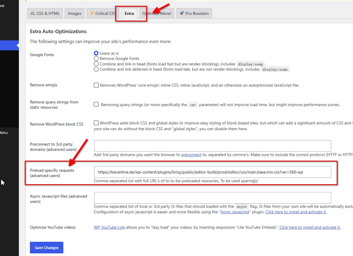The width and height of the screenshot is (353, 256).
Task: Click the 'Optimize YouTube videos' label
Action: point(53,227)
